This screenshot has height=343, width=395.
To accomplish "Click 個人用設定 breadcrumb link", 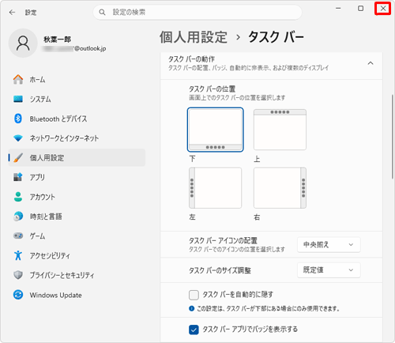I will point(194,37).
